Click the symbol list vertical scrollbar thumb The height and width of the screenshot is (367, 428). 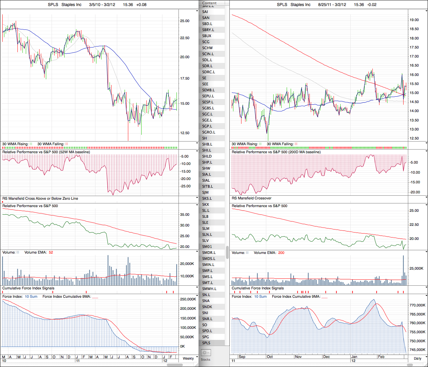pyautogui.click(x=227, y=252)
